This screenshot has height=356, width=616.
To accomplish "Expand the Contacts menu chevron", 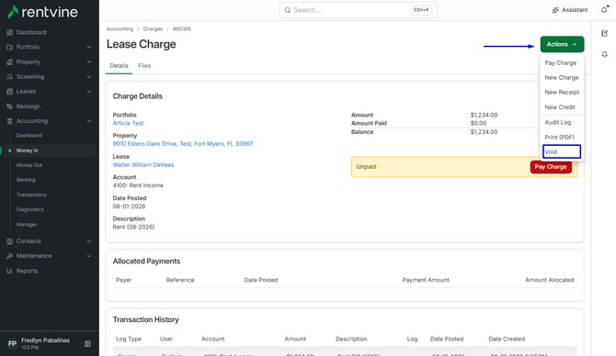I will [x=89, y=241].
